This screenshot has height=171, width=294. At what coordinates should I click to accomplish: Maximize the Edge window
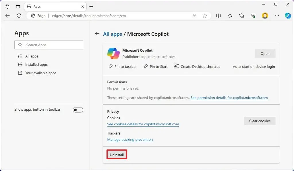[276, 4]
